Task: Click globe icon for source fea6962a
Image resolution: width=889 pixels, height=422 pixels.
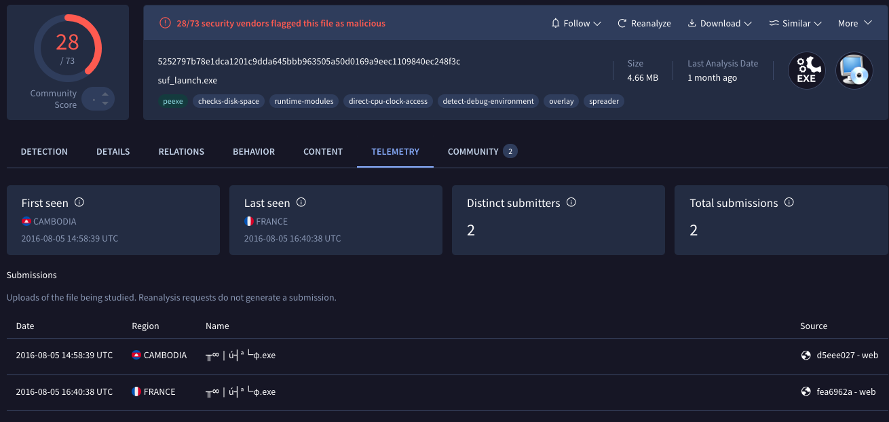Action: pyautogui.click(x=806, y=391)
